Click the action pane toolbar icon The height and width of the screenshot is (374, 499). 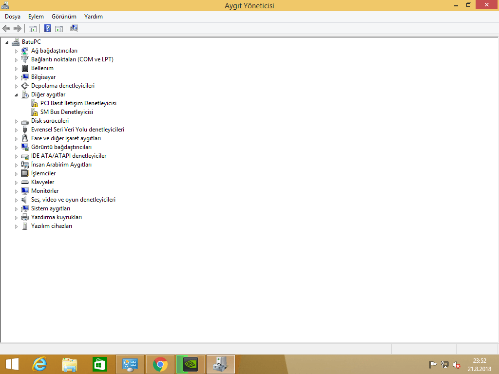59,29
